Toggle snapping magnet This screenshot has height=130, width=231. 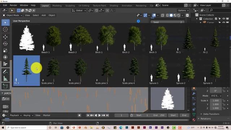pyautogui.click(x=96, y=10)
